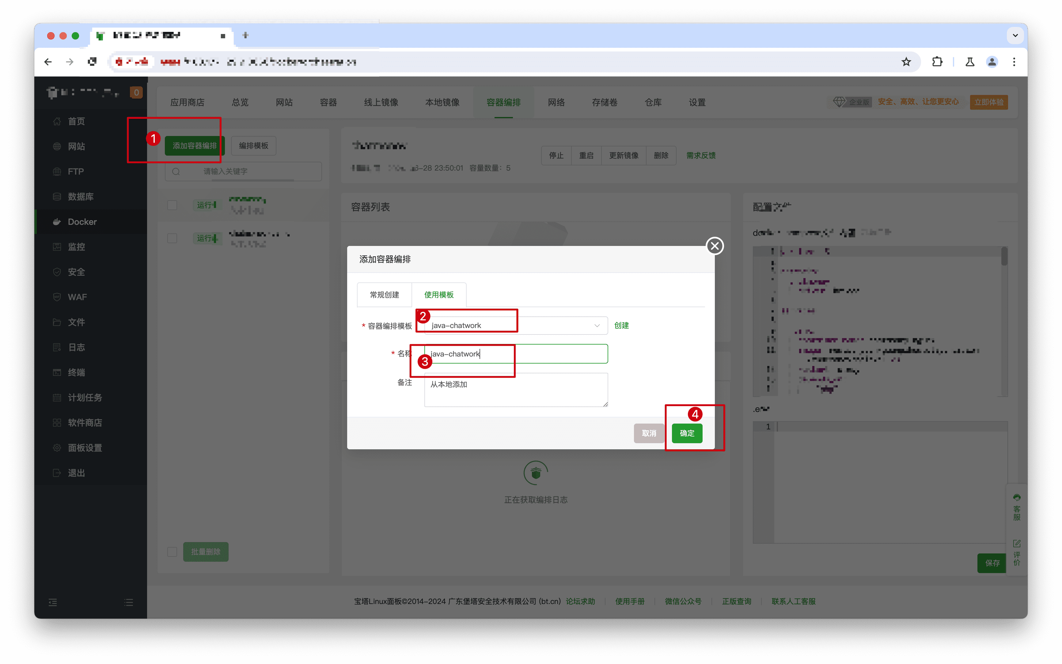This screenshot has width=1062, height=664.
Task: Click the green 确定 button
Action: 687,433
